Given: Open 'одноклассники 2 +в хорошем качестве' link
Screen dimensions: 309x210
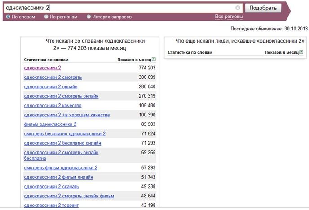Looking at the screenshot, I should 67,115.
